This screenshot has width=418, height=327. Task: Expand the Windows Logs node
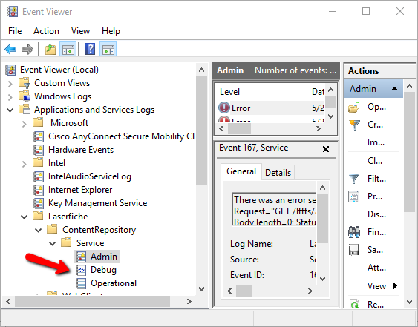click(10, 97)
